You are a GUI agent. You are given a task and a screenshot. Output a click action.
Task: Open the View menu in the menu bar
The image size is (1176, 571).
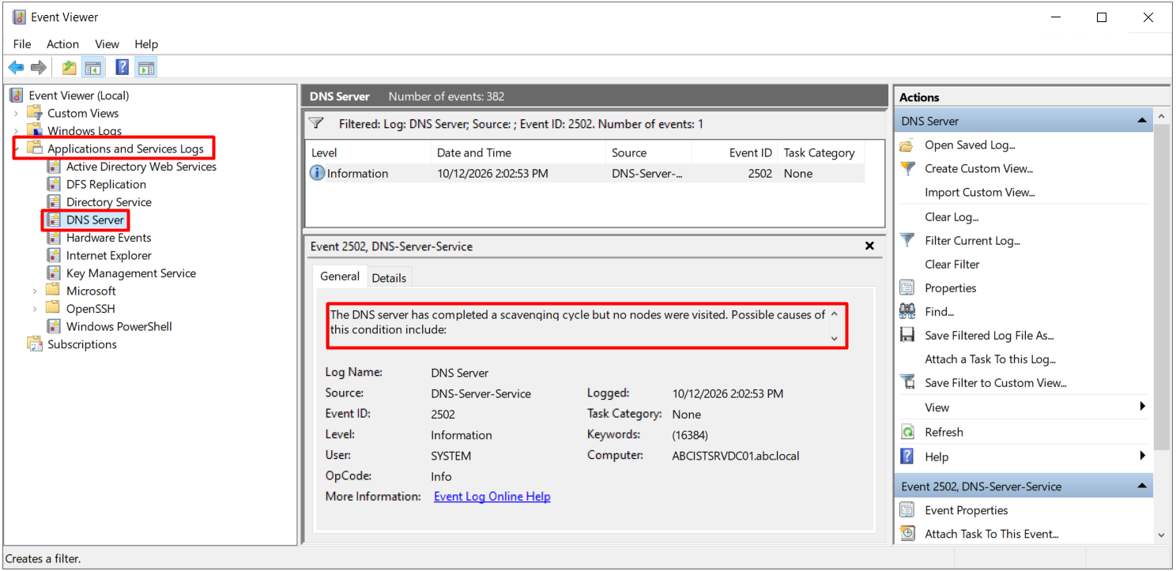pos(107,44)
